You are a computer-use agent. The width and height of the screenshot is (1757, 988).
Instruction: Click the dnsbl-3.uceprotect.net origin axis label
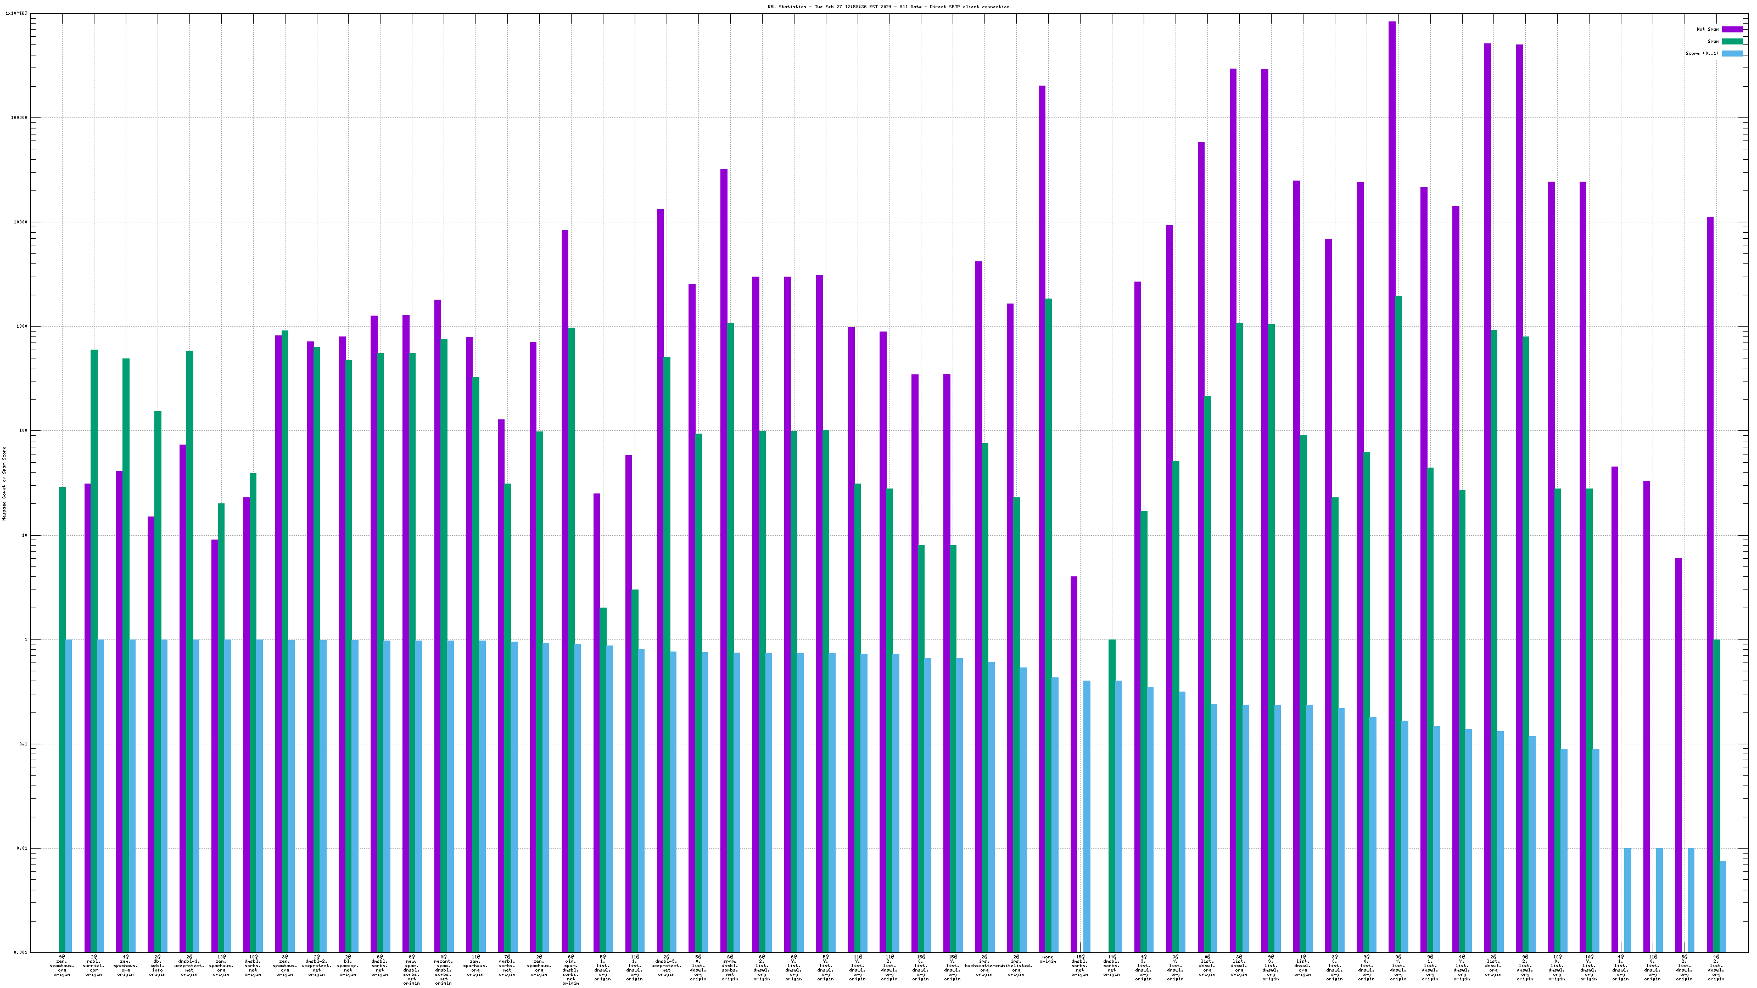point(665,965)
